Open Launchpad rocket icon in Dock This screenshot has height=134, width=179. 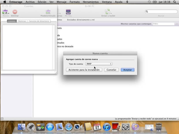pyautogui.click(x=31, y=127)
